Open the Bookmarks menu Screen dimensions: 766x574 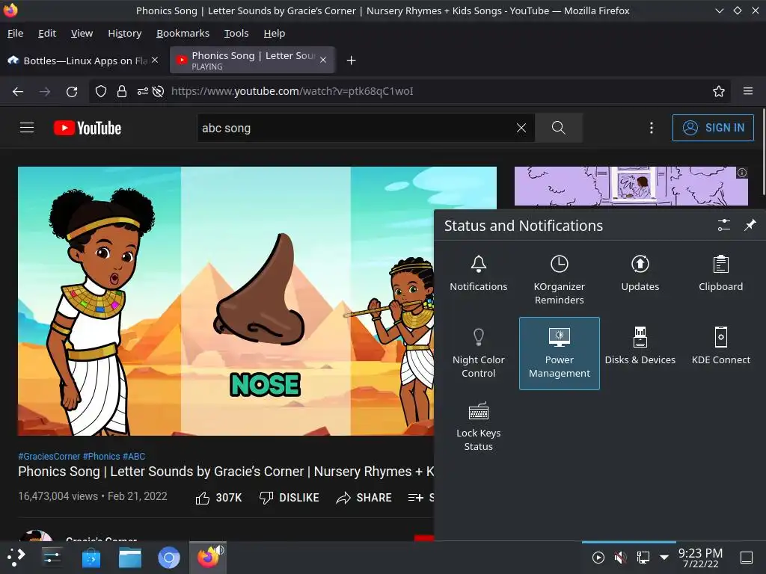183,33
